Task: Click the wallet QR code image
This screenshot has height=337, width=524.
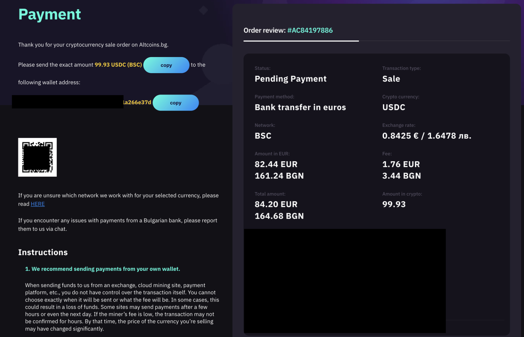Action: [x=37, y=157]
